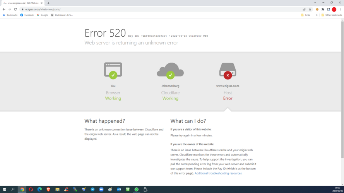Share this page icon in address bar
The width and height of the screenshot is (344, 193).
pos(304,9)
